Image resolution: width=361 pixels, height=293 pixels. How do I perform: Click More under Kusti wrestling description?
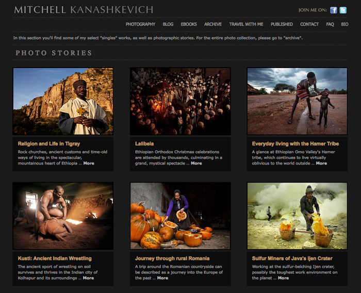click(88, 278)
